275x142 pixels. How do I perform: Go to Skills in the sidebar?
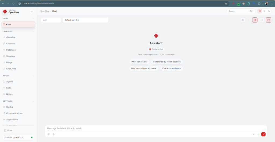9,88
